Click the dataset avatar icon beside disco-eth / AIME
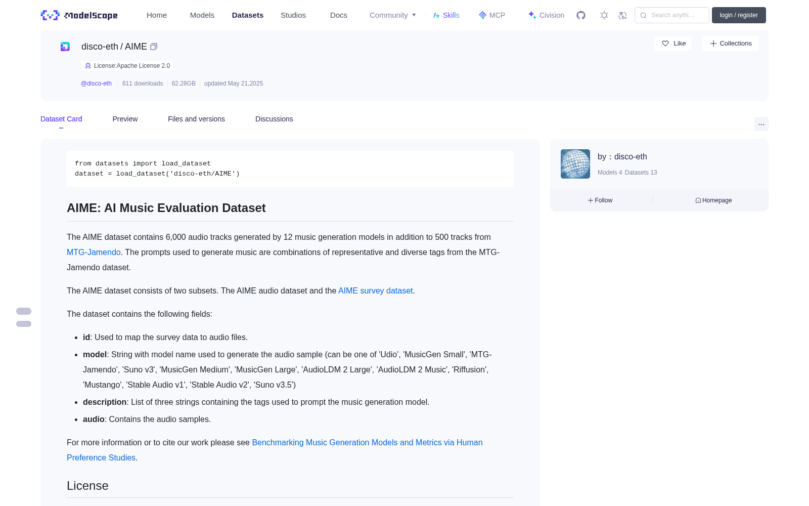 point(65,47)
